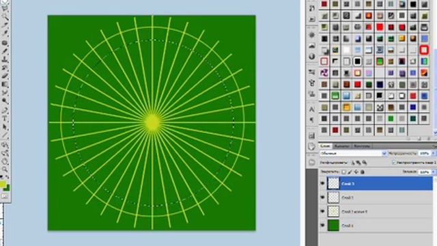This screenshot has width=437, height=246.
Task: Select the Zoom magnifier tool
Action: pos(5,169)
